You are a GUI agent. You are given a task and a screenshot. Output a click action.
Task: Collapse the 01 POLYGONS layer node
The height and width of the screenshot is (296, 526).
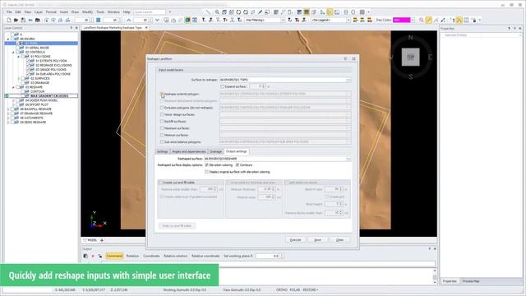(18, 57)
